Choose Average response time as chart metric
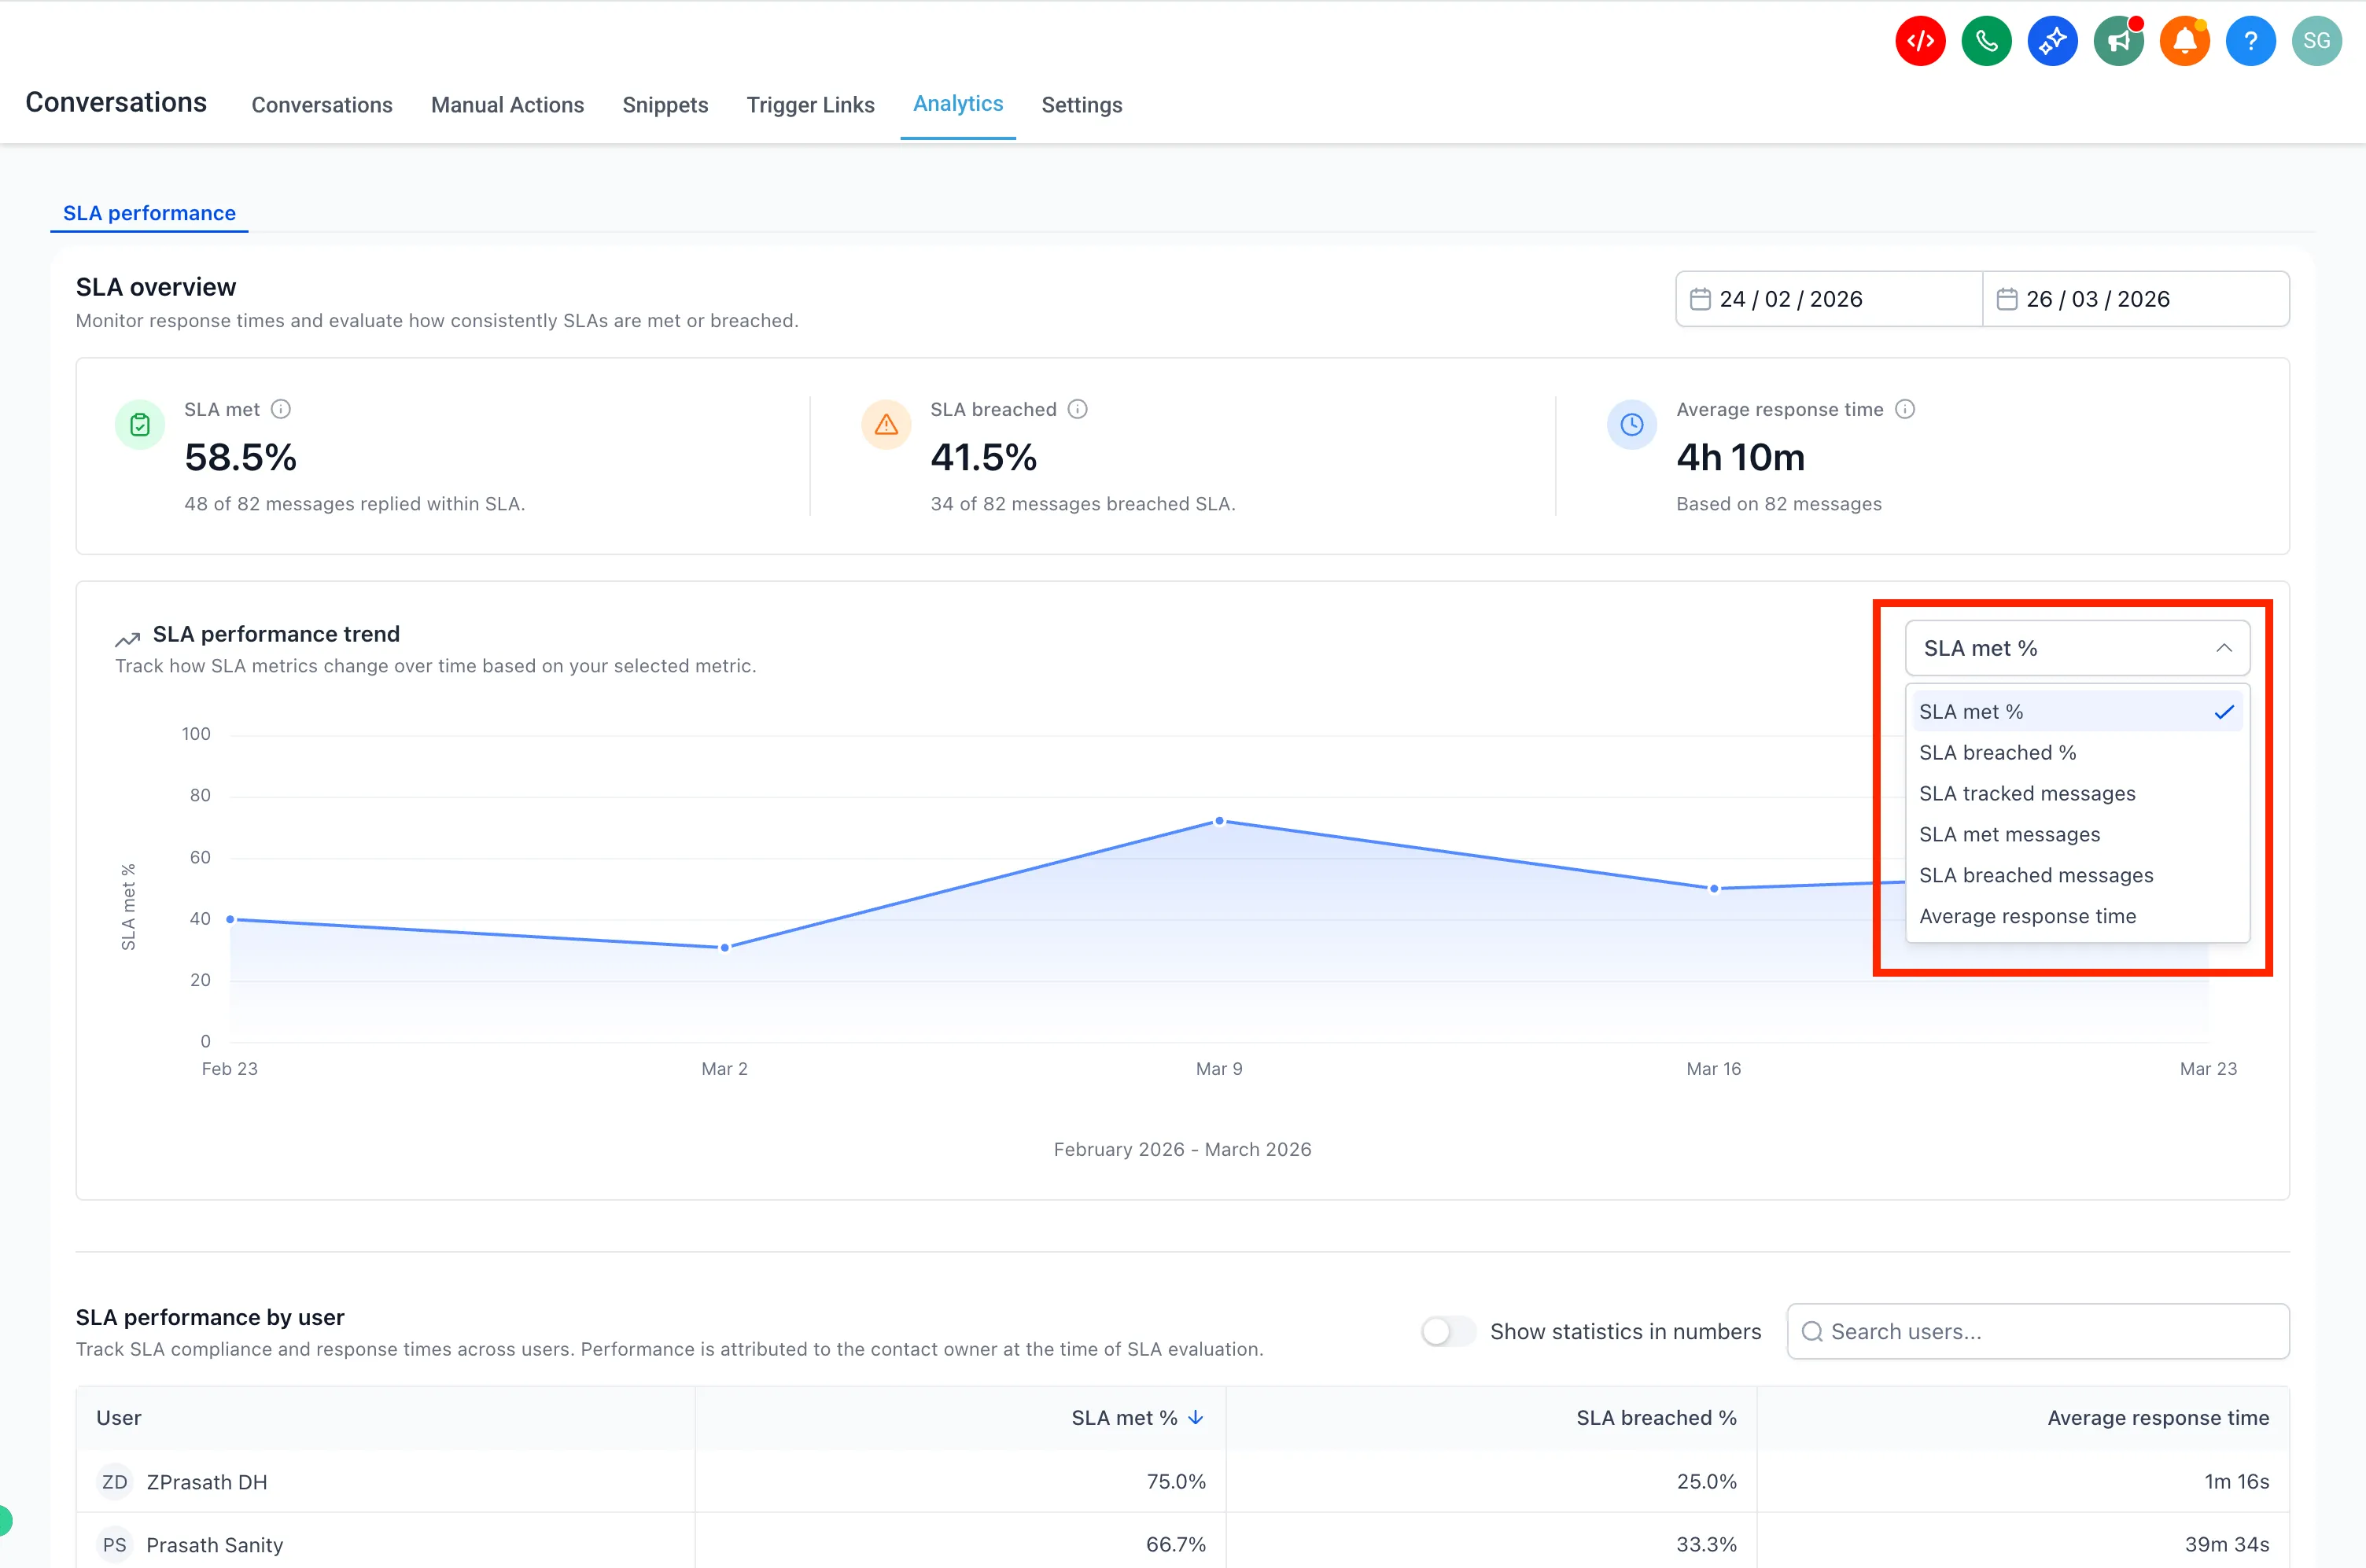 pyautogui.click(x=2027, y=916)
